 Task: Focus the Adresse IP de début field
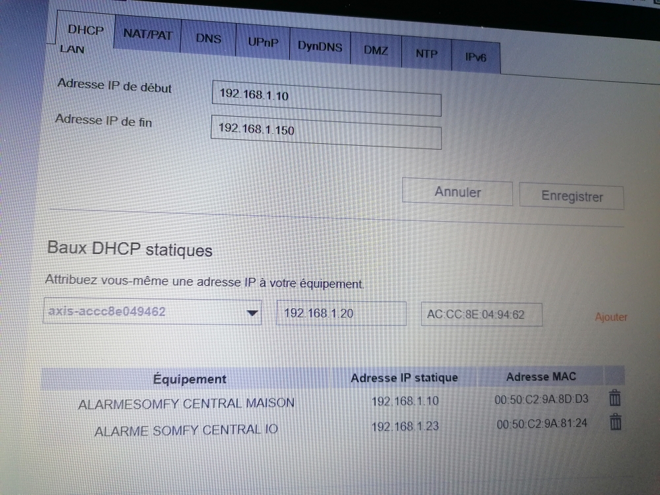[326, 97]
